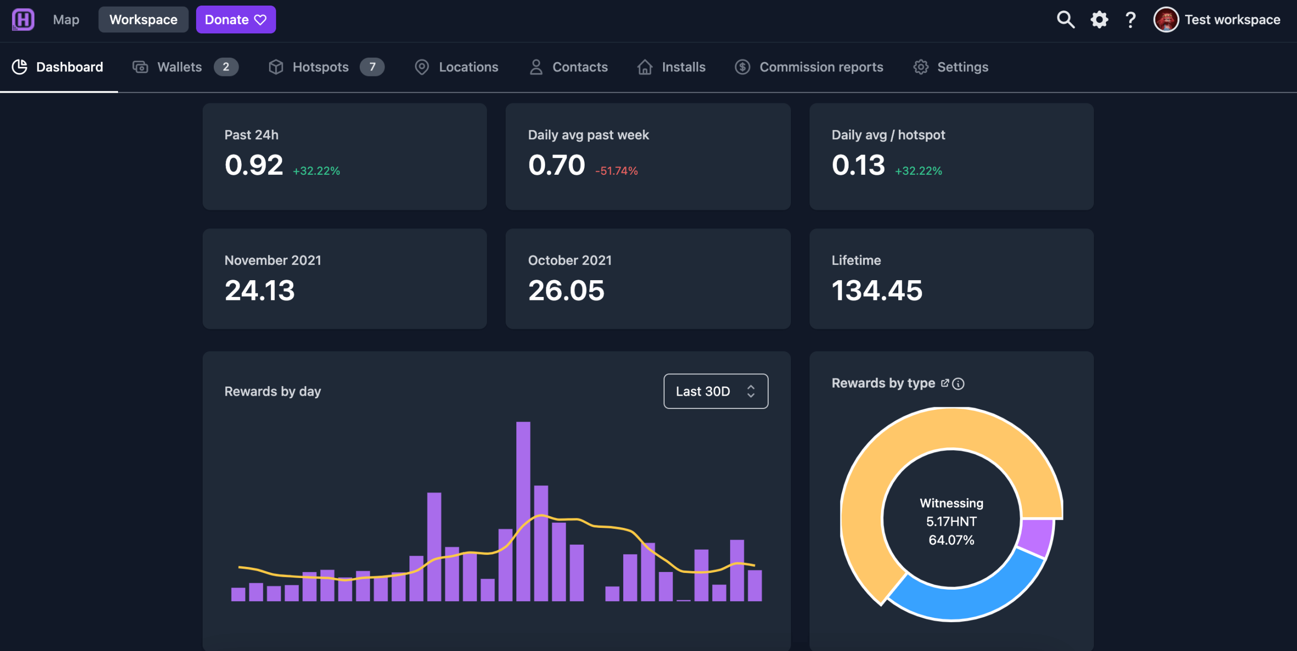The width and height of the screenshot is (1297, 651).
Task: Click the Map navigation link
Action: [x=66, y=20]
